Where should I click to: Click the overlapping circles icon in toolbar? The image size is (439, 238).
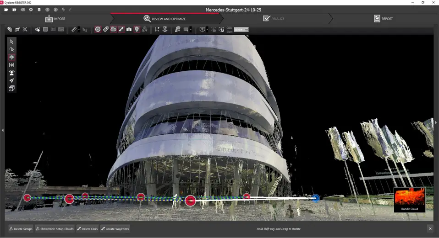(x=37, y=29)
